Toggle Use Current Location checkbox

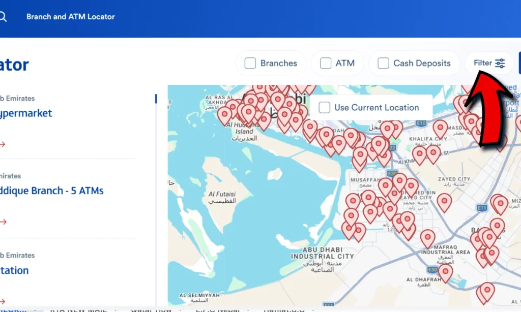coord(324,108)
